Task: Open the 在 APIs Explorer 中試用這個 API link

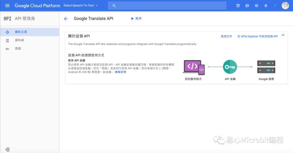Action: [258, 36]
